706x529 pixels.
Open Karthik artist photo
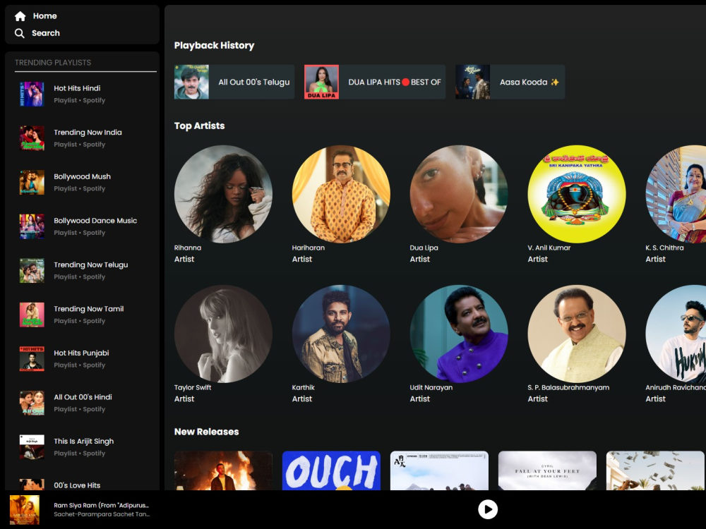[x=341, y=334]
